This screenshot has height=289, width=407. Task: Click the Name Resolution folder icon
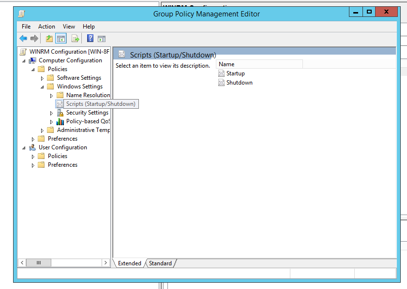click(60, 95)
